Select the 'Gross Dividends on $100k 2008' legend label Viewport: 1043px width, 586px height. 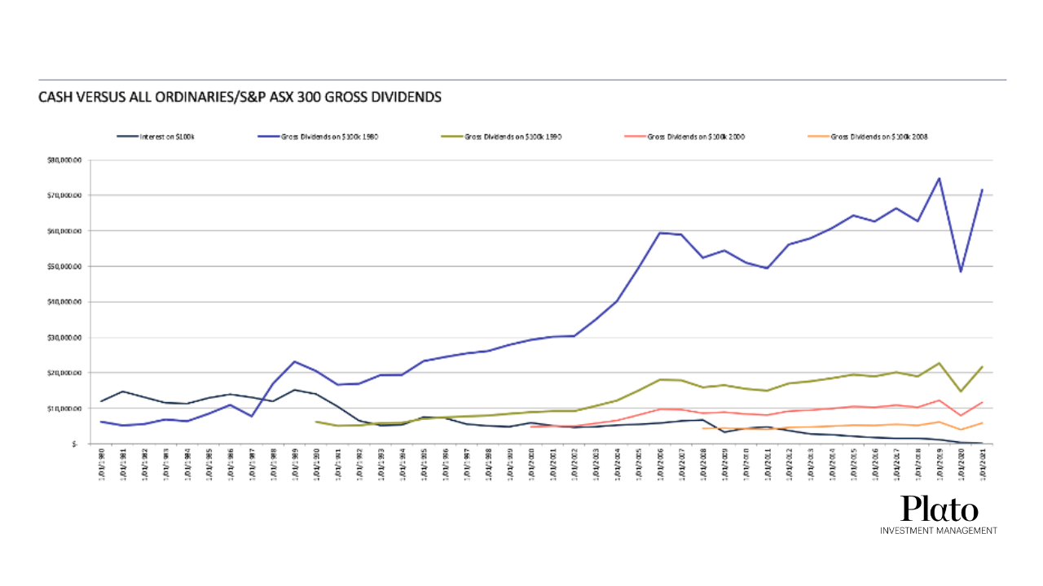click(x=879, y=137)
